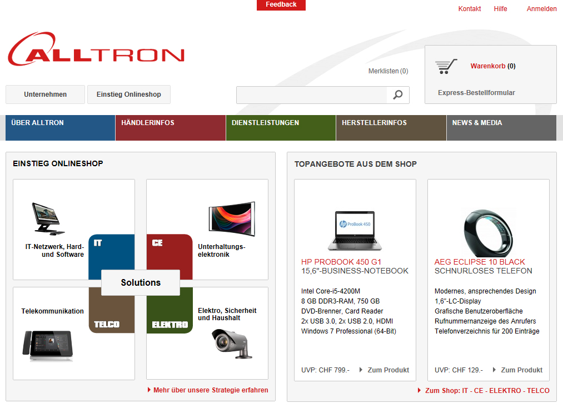
Task: Click the Einstieg Onlineshop button
Action: [x=128, y=94]
